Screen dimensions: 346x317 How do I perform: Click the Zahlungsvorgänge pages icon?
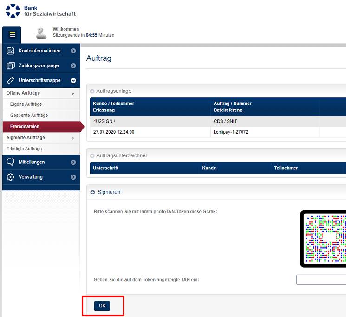pos(10,66)
